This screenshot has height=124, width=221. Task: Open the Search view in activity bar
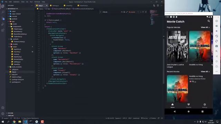3,12
